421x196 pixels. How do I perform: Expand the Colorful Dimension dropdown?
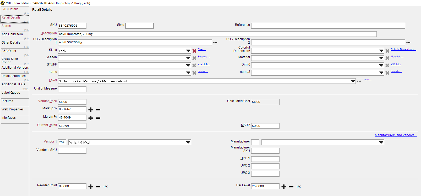coord(381,51)
